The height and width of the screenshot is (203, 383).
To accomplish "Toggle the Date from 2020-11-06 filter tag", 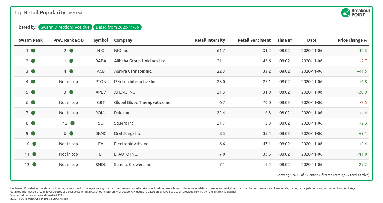I will click(117, 27).
